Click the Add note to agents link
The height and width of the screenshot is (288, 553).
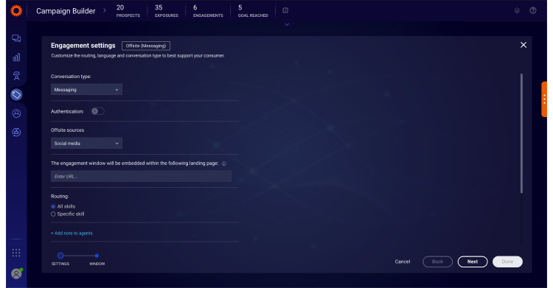[x=72, y=233]
